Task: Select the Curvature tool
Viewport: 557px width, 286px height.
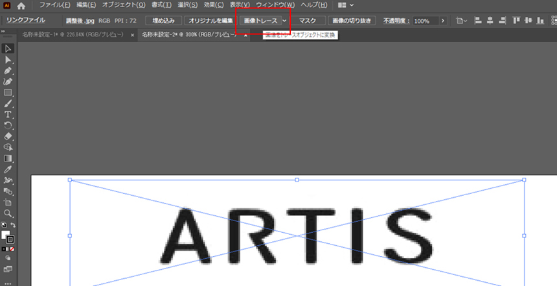Action: (x=8, y=82)
